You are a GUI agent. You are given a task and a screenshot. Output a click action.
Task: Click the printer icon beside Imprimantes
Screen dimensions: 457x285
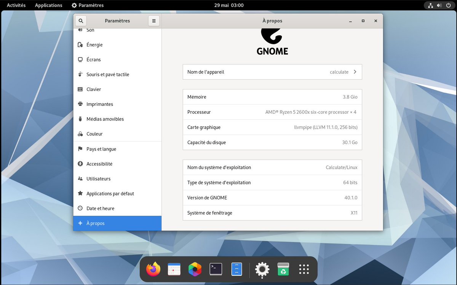coord(80,104)
